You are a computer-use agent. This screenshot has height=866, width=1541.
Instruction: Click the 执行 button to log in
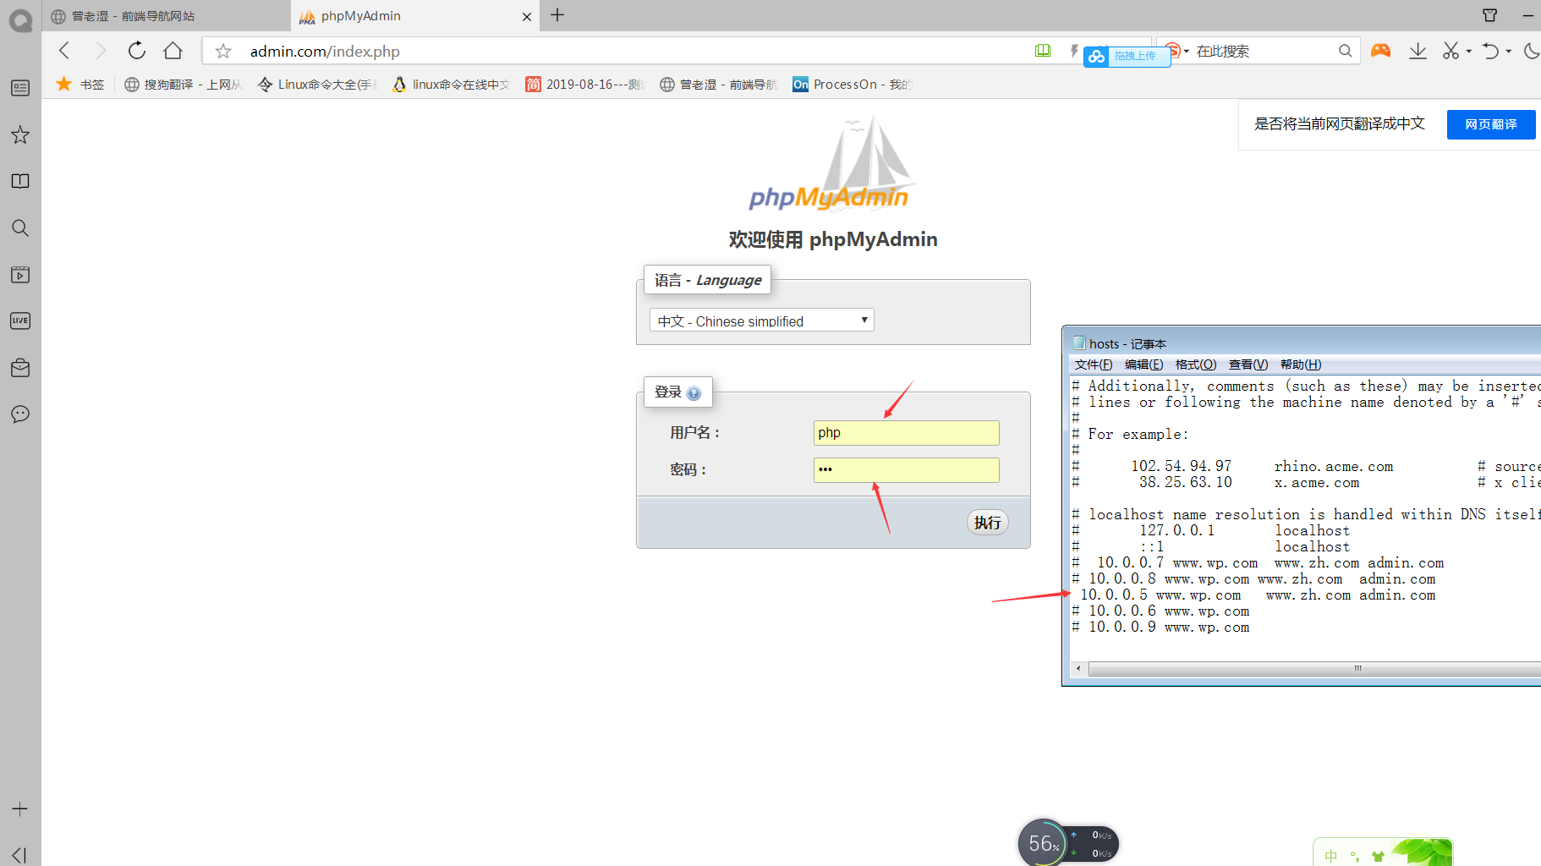[987, 523]
